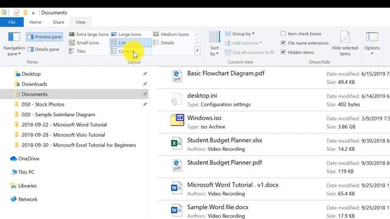Viewport: 390px width, 219px height.
Task: Open 2018-09-30 - Microsoft Excel Tutorial folder
Action: coord(79,145)
